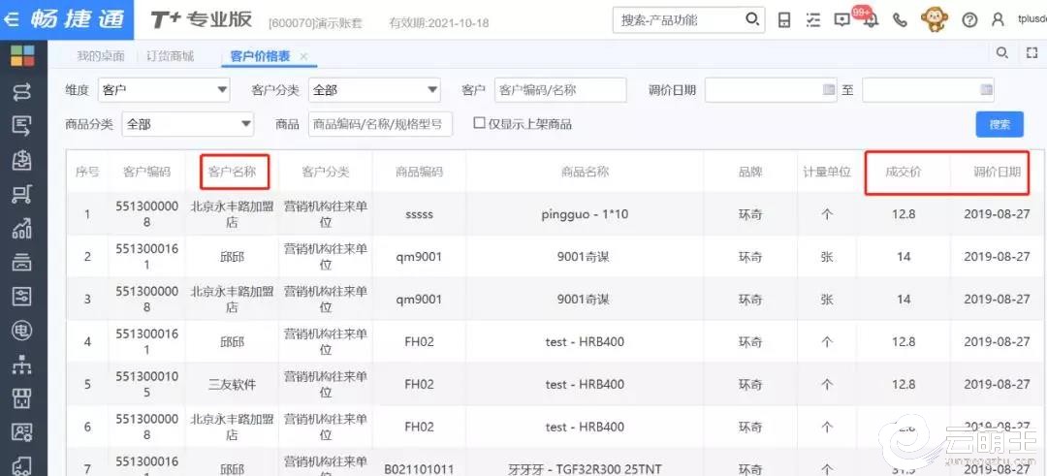The image size is (1047, 476).
Task: Open the colorful grid home icon in sidebar
Action: (x=21, y=56)
